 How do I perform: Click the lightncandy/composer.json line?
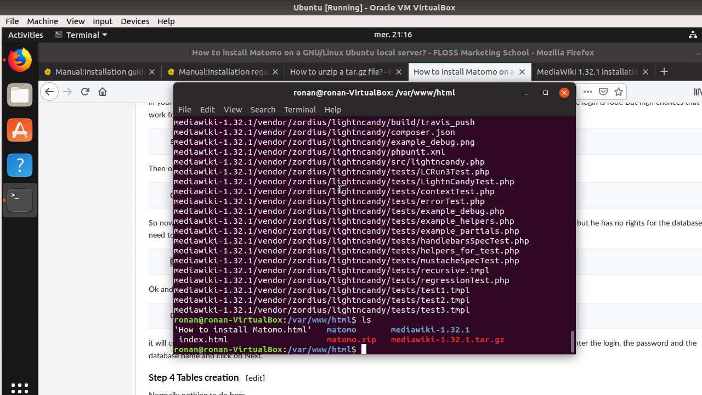pyautogui.click(x=314, y=132)
